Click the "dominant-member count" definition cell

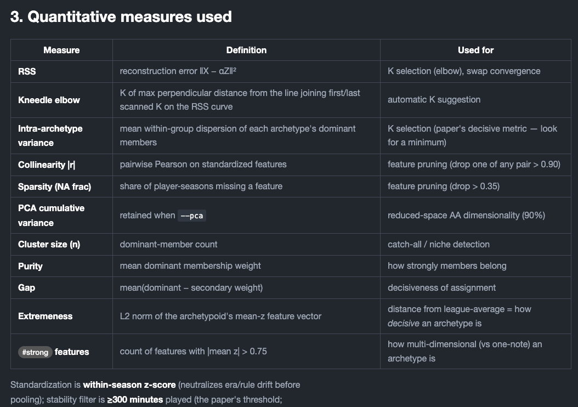246,245
